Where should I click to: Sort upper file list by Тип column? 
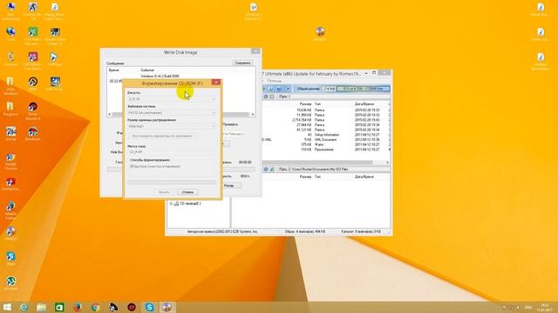[x=317, y=104]
